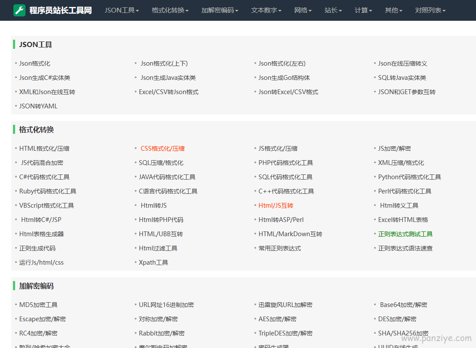Open Html转义工具 link

coord(399,206)
